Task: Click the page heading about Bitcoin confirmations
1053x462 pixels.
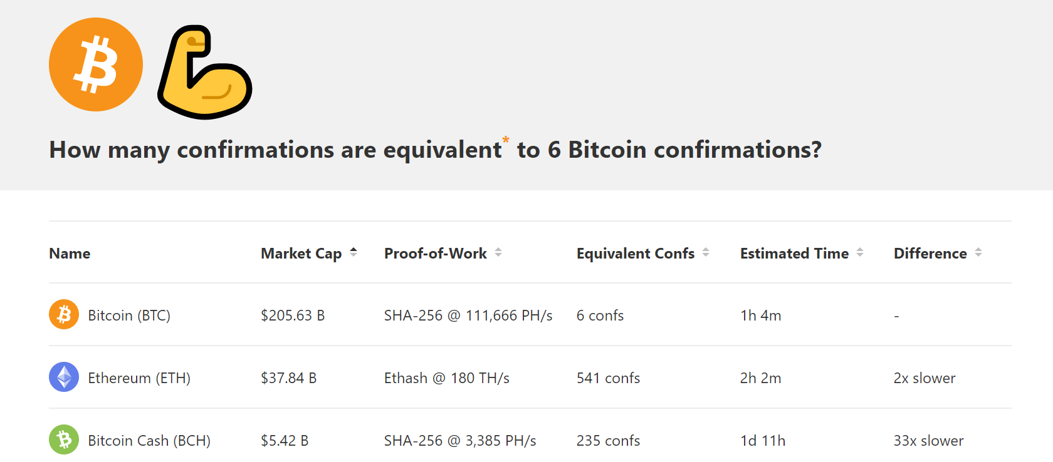Action: pyautogui.click(x=435, y=150)
